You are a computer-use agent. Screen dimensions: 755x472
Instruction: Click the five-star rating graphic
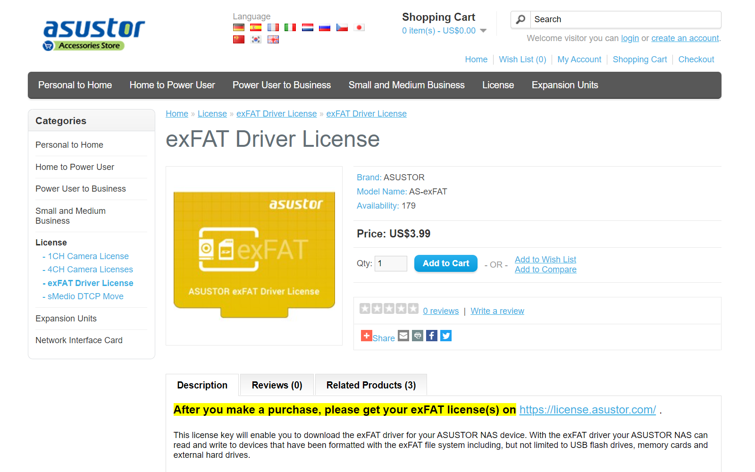pyautogui.click(x=389, y=309)
